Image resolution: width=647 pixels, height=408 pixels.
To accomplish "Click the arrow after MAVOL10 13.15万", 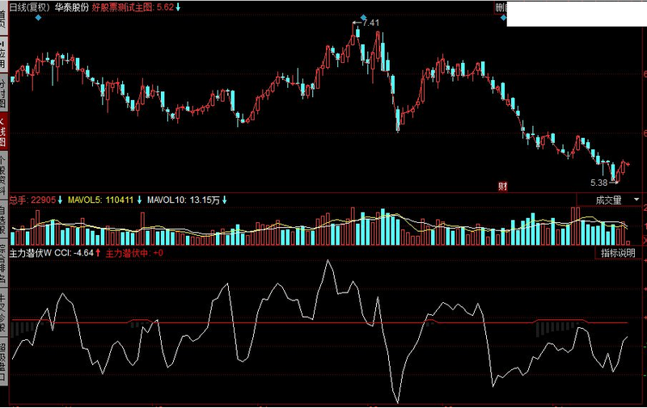I will [224, 200].
